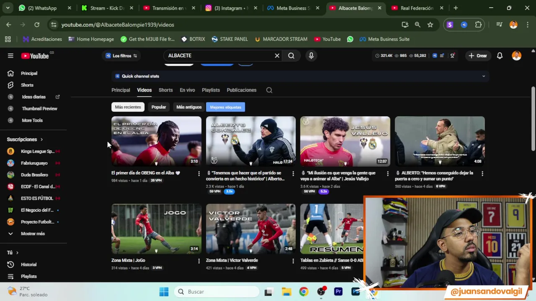The width and height of the screenshot is (536, 301).
Task: Start voice search with microphone icon
Action: 311,56
